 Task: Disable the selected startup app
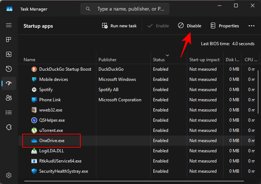coord(190,26)
